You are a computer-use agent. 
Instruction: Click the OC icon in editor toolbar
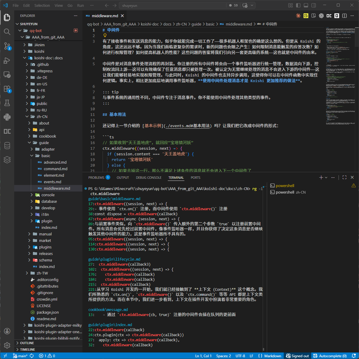(x=329, y=16)
